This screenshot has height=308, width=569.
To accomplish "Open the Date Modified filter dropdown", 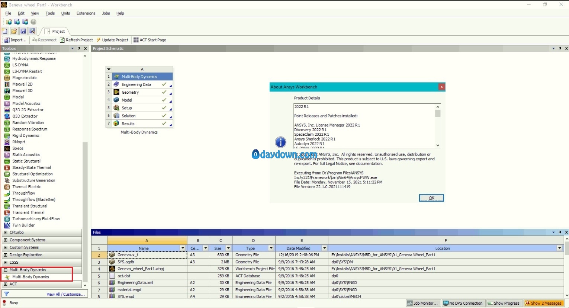I will tap(325, 248).
